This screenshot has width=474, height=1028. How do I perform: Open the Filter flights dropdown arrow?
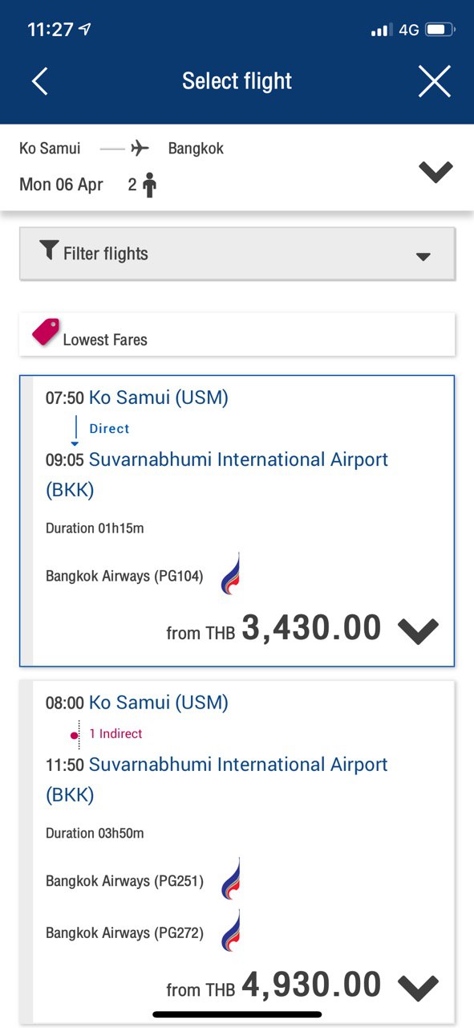(x=423, y=257)
